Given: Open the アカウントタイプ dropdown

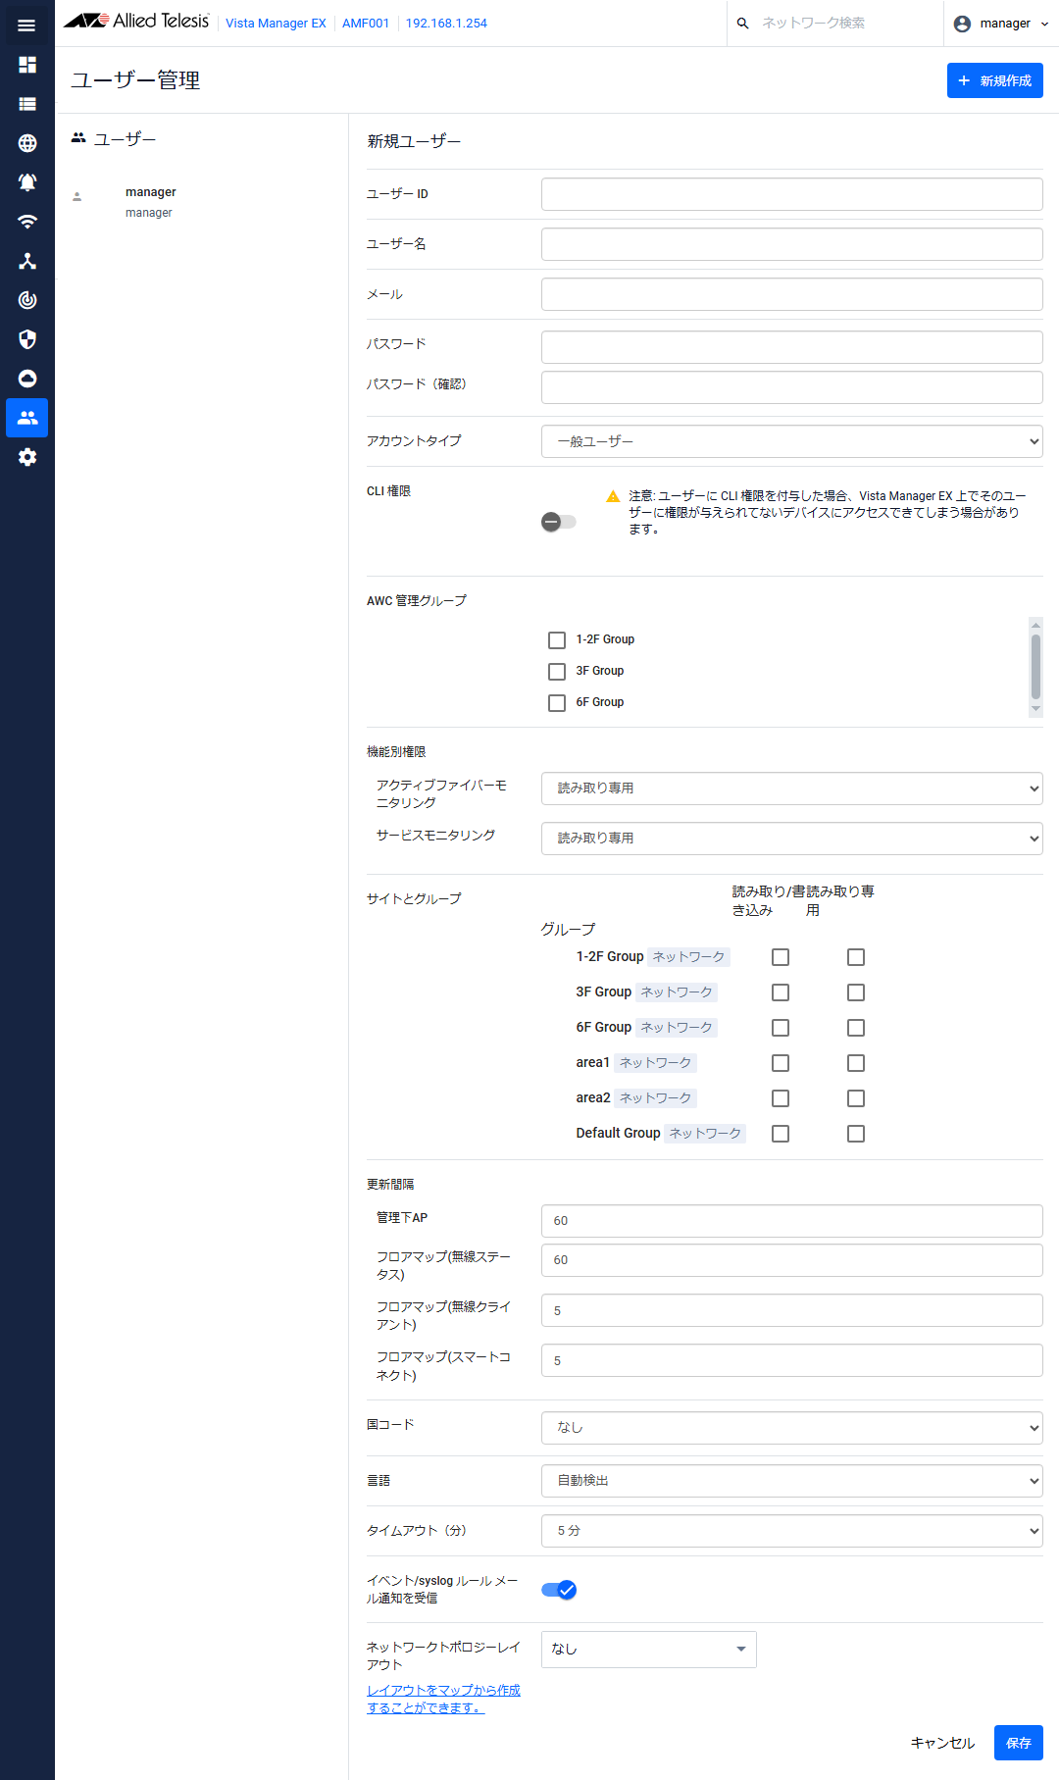Looking at the screenshot, I should [x=791, y=441].
